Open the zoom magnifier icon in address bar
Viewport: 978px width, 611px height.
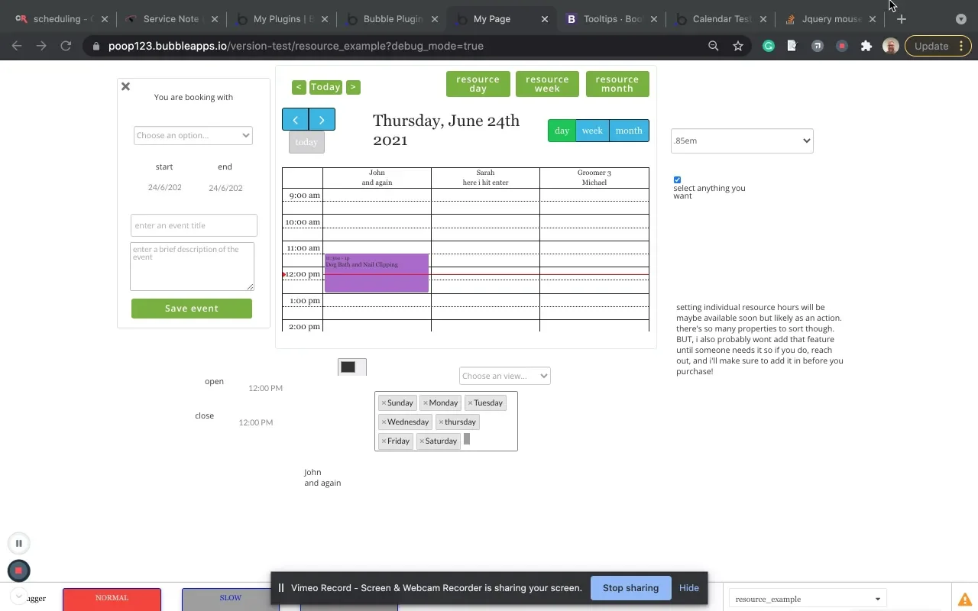pos(714,46)
